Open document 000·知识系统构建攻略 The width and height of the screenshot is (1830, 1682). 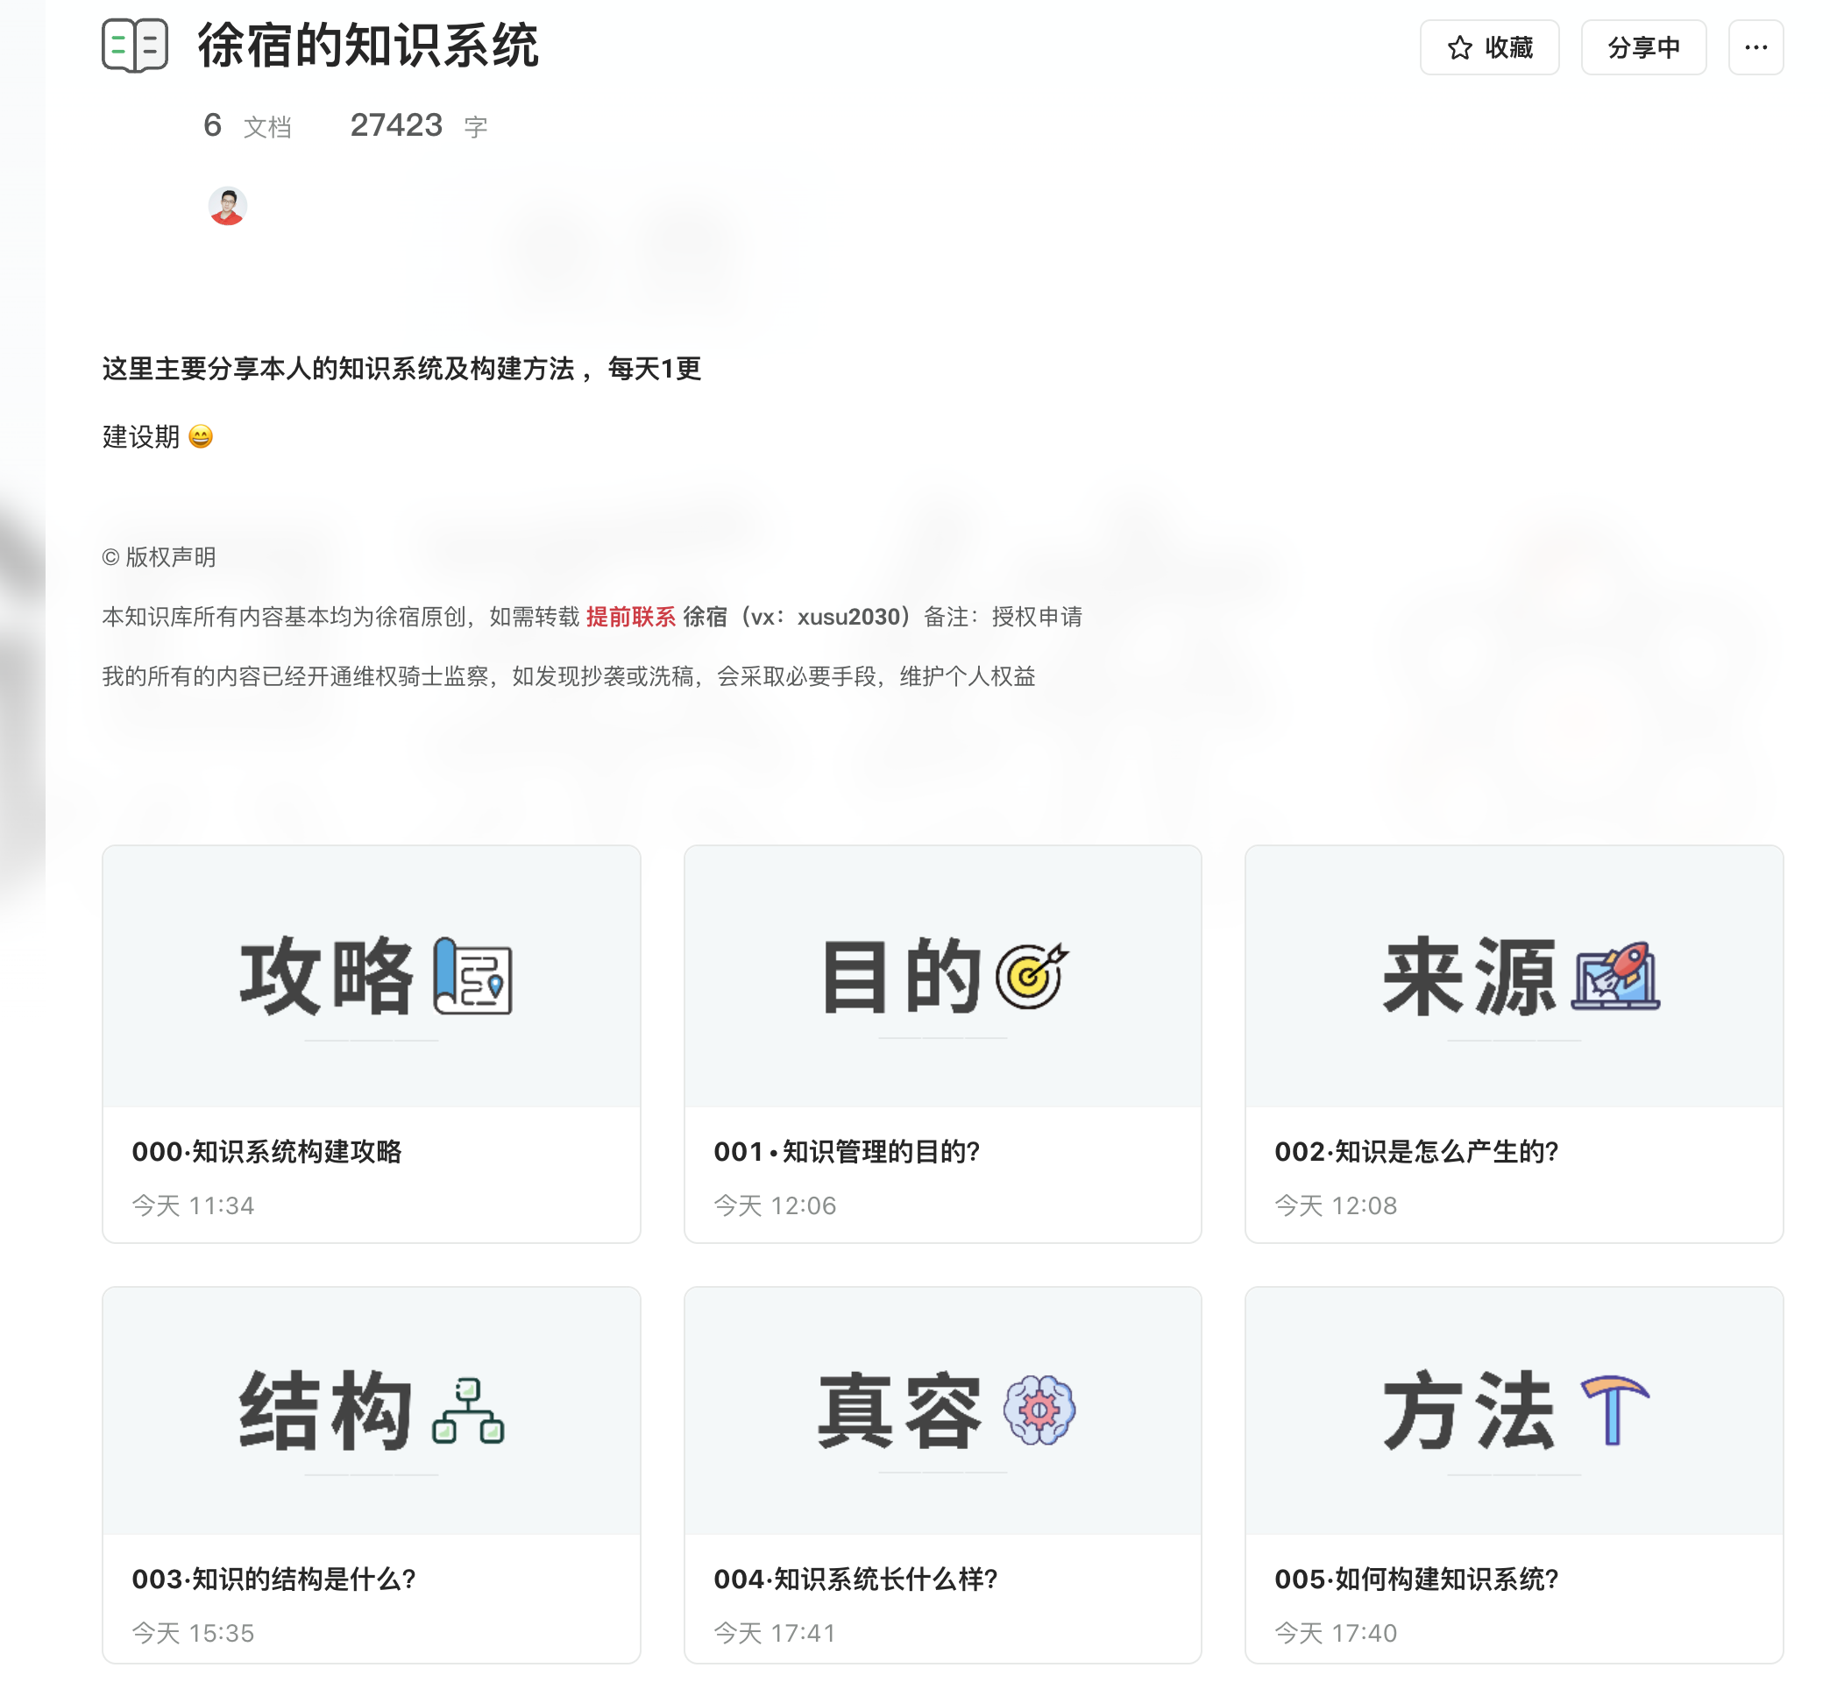[266, 1151]
